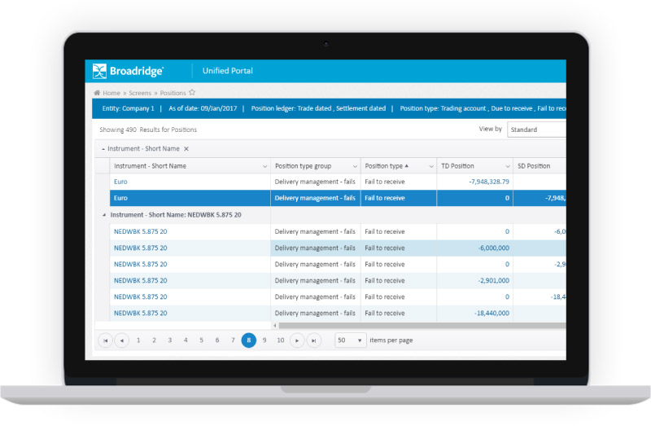
Task: Open the items per page dropdown
Action: [352, 340]
